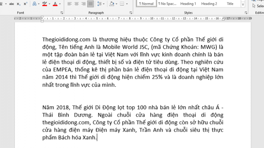
Task: Expand the borders dropdown arrow
Action: tap(127, 4)
